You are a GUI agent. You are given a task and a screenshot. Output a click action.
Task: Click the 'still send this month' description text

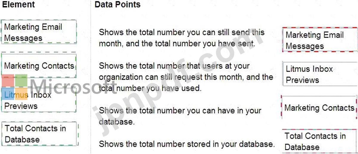182,38
